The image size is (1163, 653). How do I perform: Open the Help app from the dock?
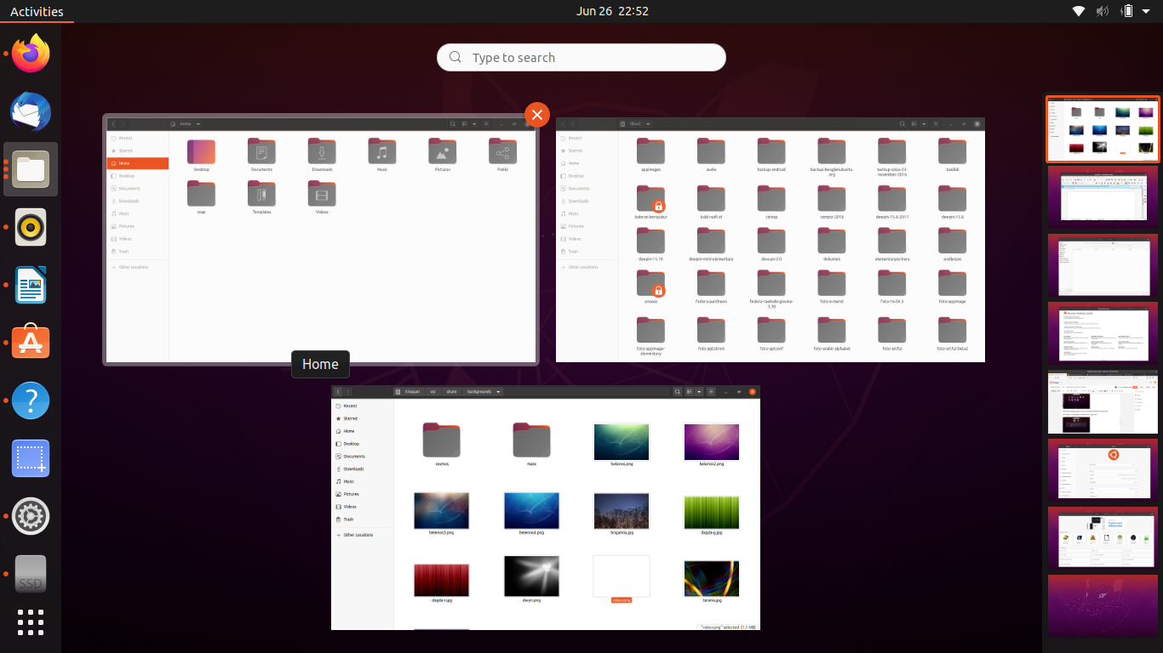coord(31,400)
